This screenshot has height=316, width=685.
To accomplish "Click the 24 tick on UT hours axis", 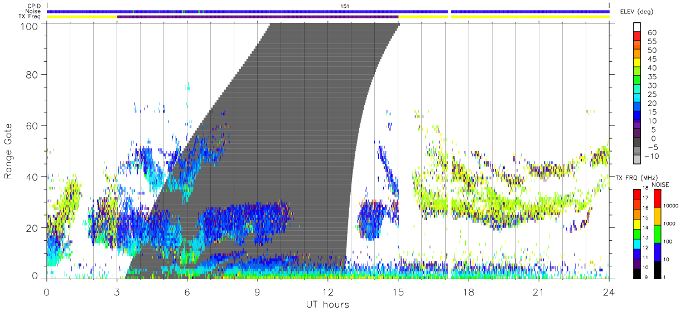I will click(609, 291).
